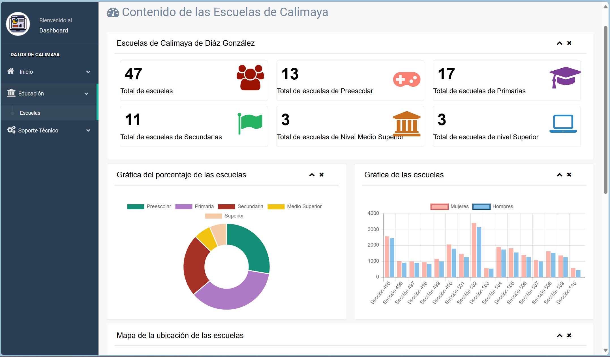Click Total de escuelas de nivel Superior

point(486,137)
